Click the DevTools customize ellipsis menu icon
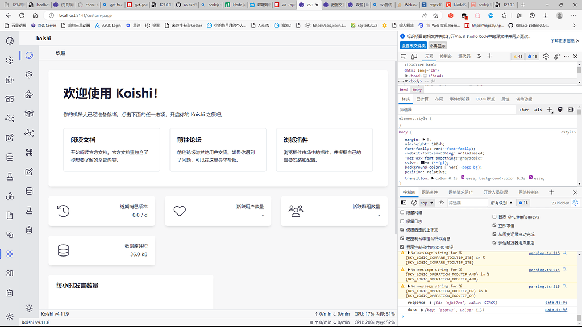 click(x=567, y=56)
